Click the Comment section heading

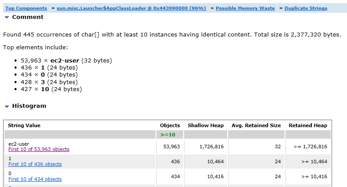(28, 17)
